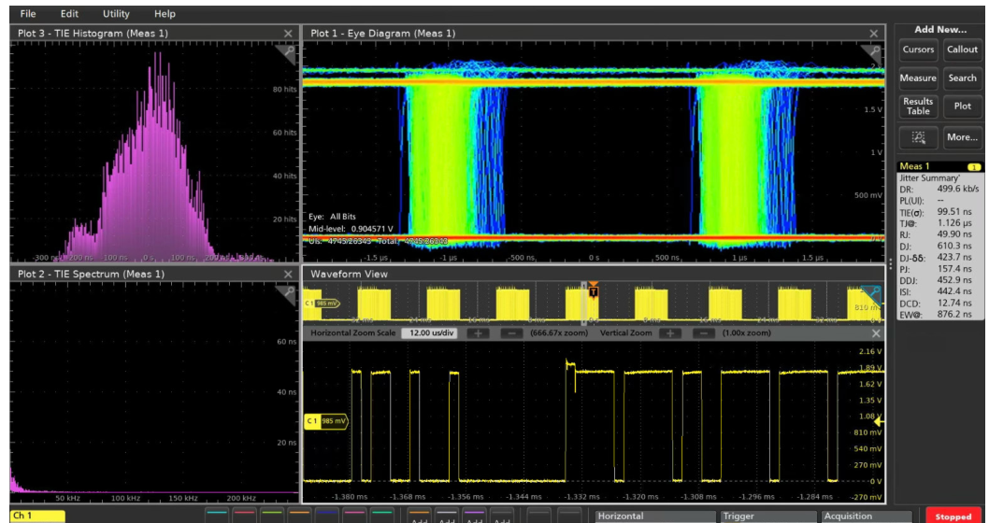The image size is (989, 523).
Task: Click the DCD 12.74 ns value
Action: click(955, 303)
